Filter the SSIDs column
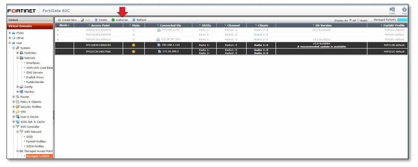418x167 pixels. [x=200, y=26]
